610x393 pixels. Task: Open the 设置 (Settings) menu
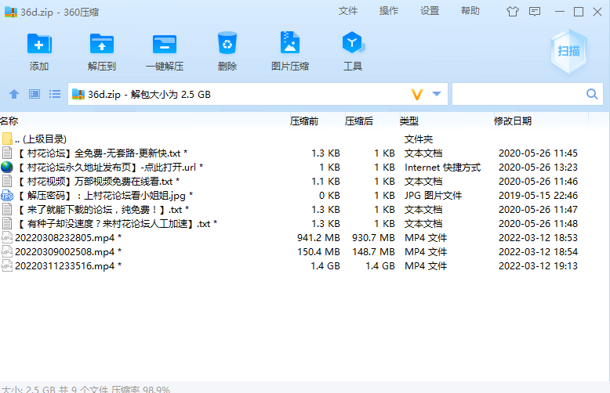[430, 11]
